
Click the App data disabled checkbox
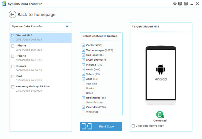pyautogui.click(x=83, y=84)
